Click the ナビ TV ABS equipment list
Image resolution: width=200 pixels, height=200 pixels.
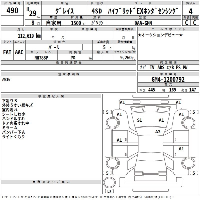(x=163, y=67)
